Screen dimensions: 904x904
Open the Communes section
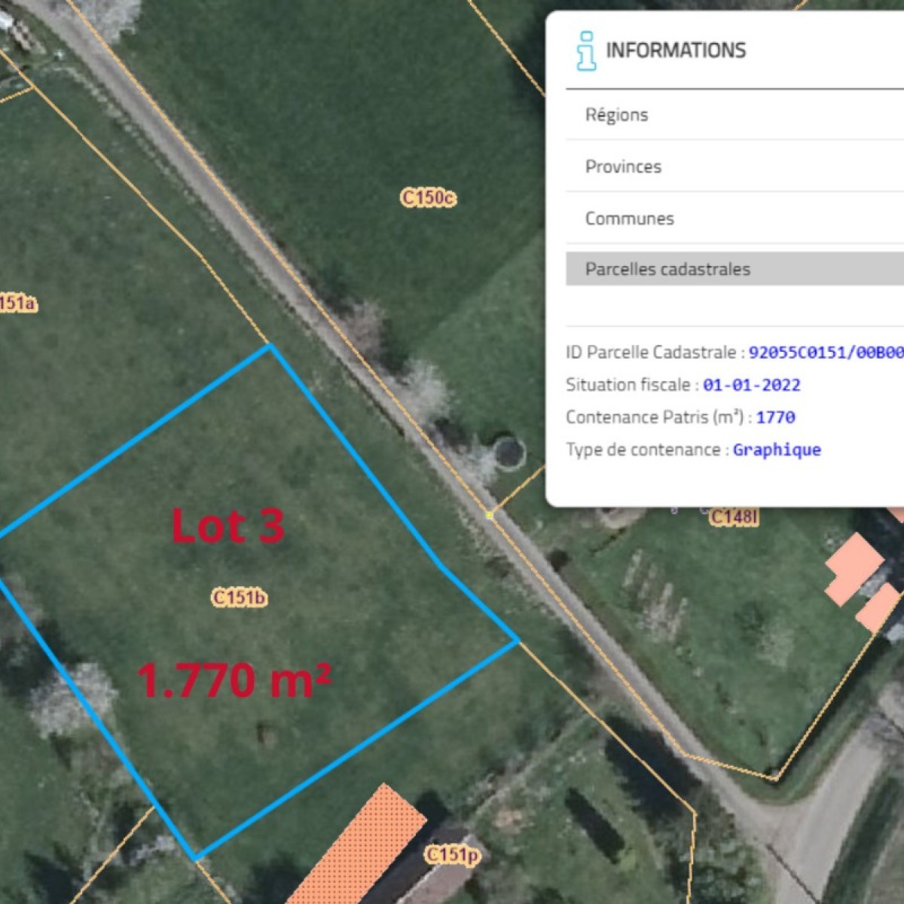[x=629, y=218]
